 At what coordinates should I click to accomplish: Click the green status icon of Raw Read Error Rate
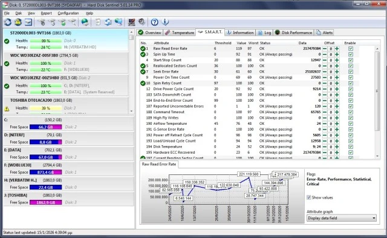tap(143, 48)
